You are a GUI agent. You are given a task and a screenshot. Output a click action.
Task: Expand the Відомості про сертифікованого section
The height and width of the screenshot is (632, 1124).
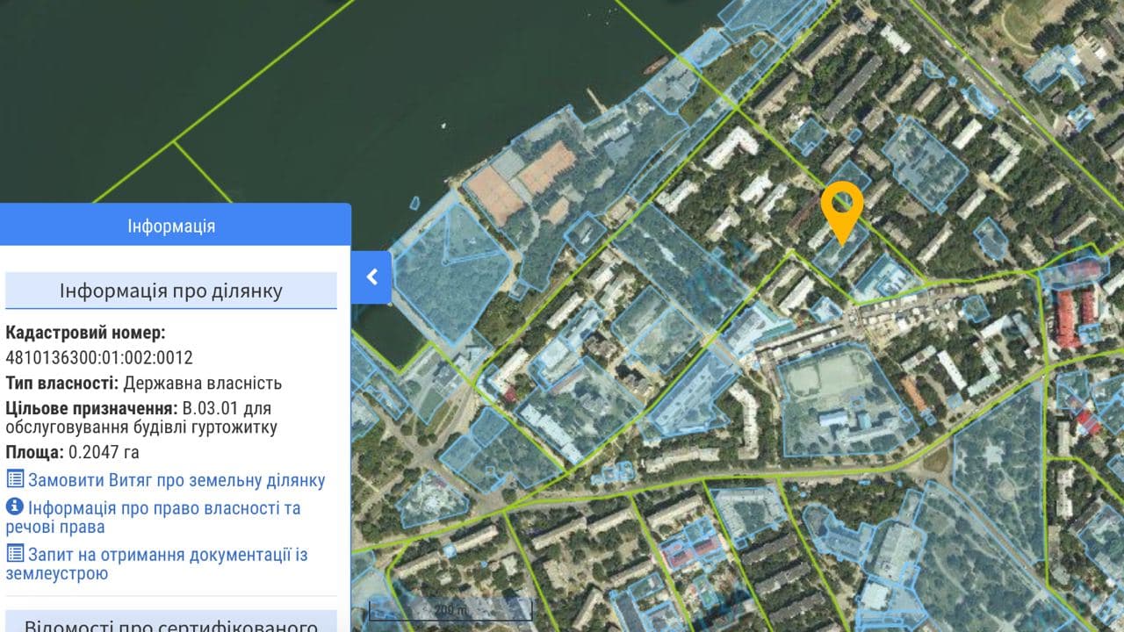[171, 621]
